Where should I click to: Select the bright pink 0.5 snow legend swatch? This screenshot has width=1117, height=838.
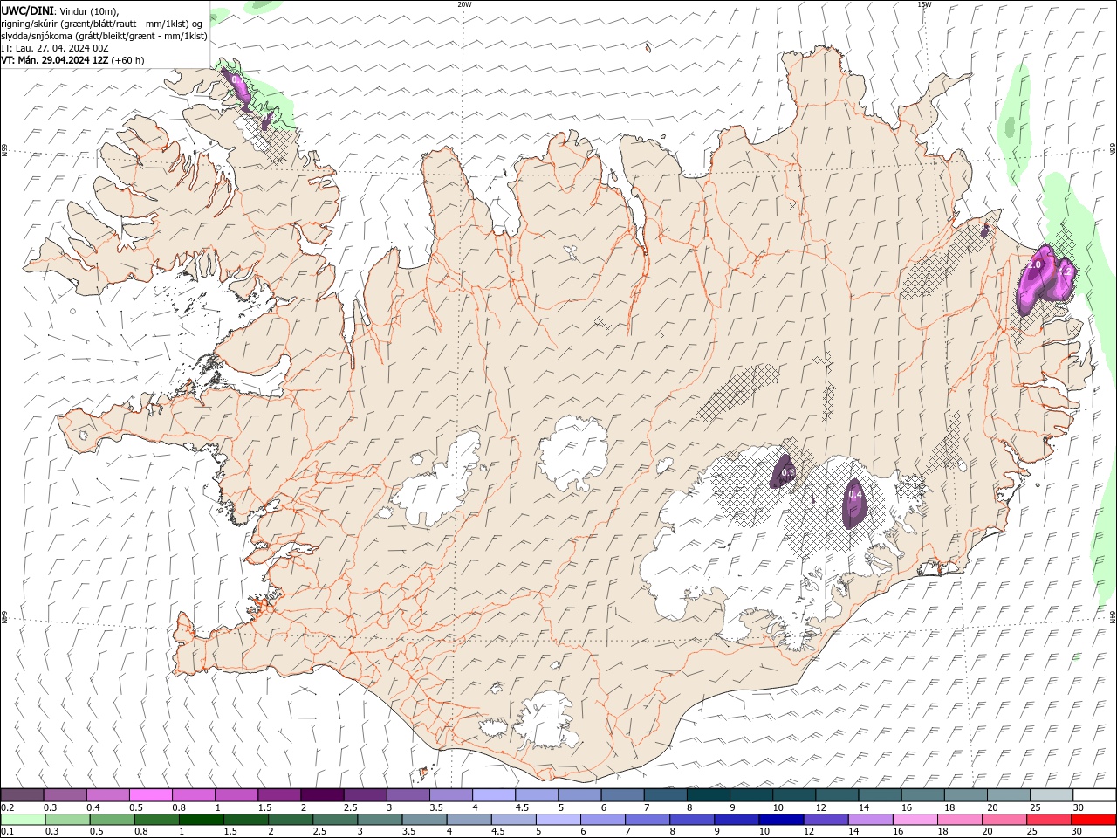click(x=151, y=794)
